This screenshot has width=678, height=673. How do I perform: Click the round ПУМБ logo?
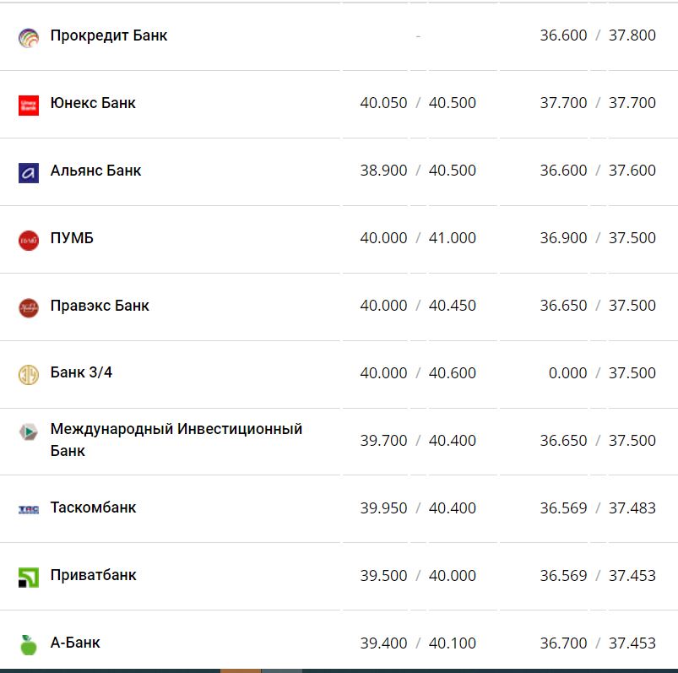click(29, 240)
